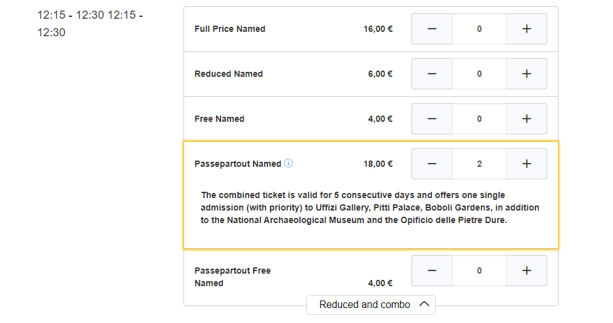The height and width of the screenshot is (323, 613).
Task: Add one Free Named ticket
Action: click(x=526, y=119)
